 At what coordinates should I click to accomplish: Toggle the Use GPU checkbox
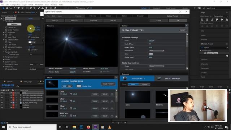click(29, 50)
